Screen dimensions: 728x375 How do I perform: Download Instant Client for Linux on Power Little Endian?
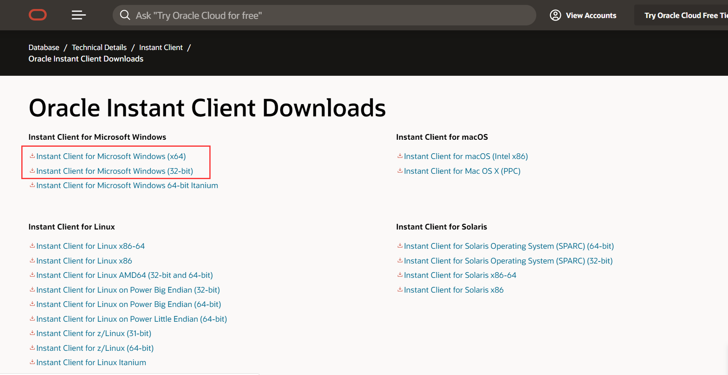[132, 318]
